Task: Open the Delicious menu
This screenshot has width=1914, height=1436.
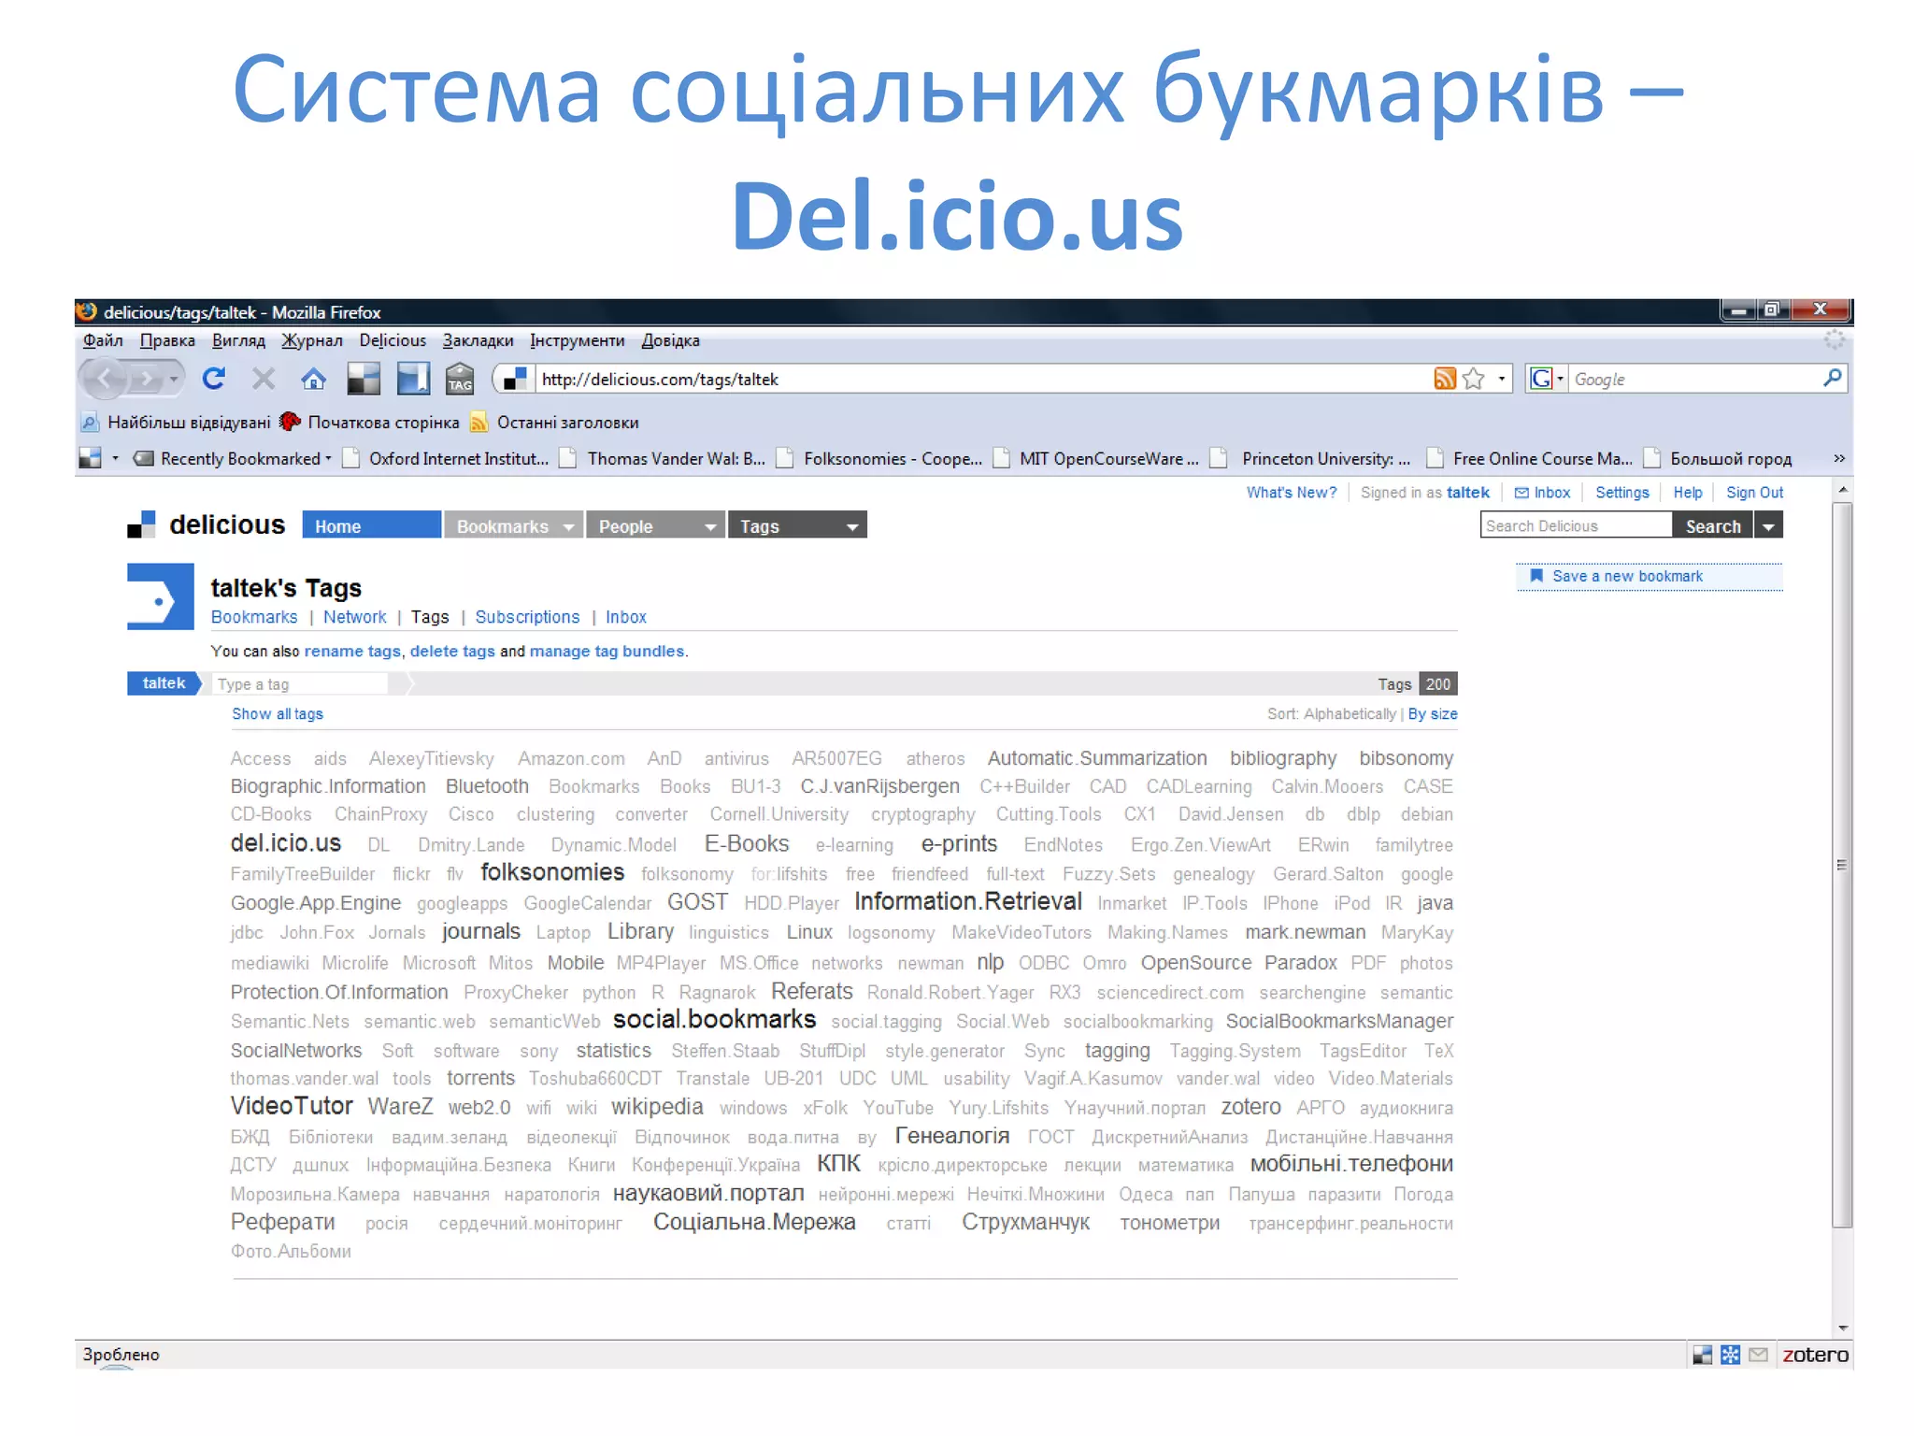Action: point(393,340)
